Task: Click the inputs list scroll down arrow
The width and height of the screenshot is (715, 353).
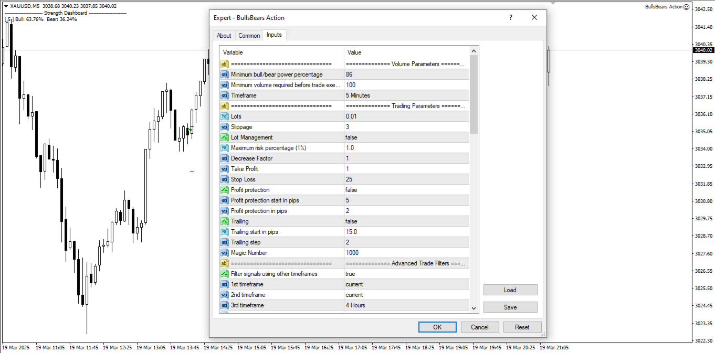Action: (474, 308)
